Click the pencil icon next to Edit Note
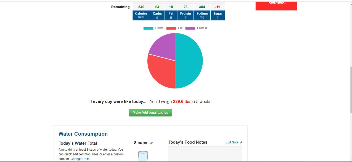This screenshot has height=162, width=352. pos(241,142)
